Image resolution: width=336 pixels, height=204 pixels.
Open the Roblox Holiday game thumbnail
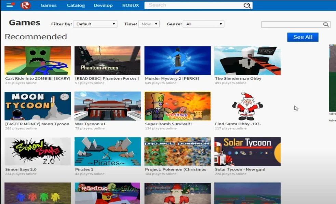point(108,193)
